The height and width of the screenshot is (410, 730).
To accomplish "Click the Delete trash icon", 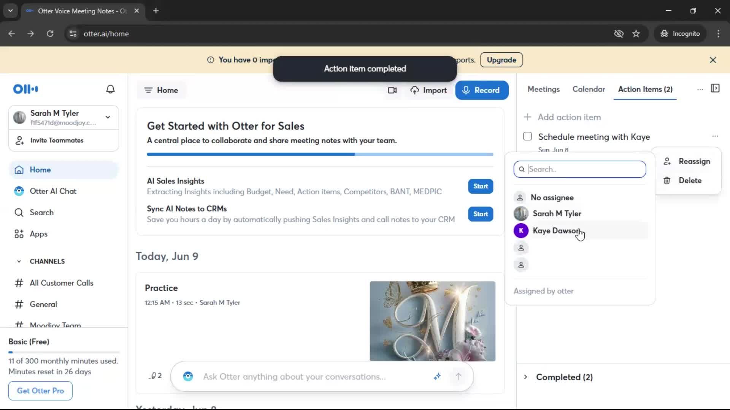I will tap(667, 181).
